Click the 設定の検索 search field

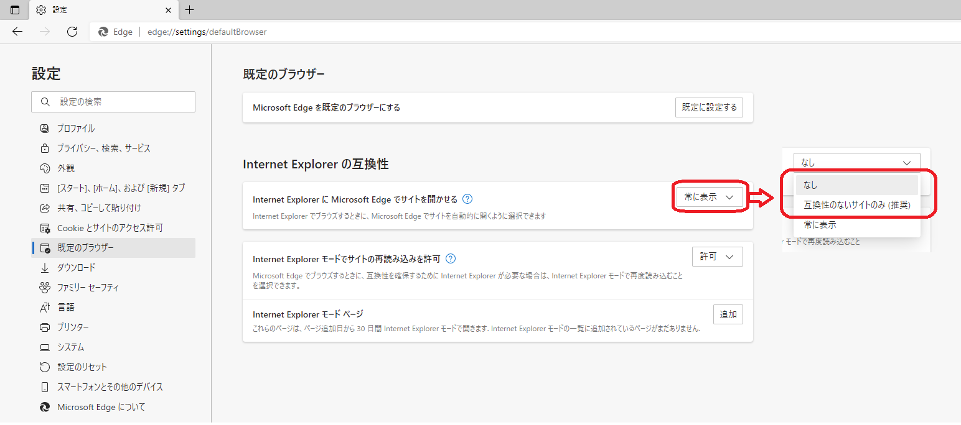pyautogui.click(x=113, y=102)
